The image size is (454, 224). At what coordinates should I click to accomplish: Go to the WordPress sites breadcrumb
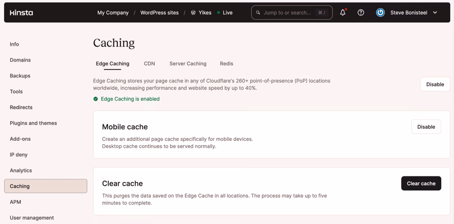pos(159,13)
